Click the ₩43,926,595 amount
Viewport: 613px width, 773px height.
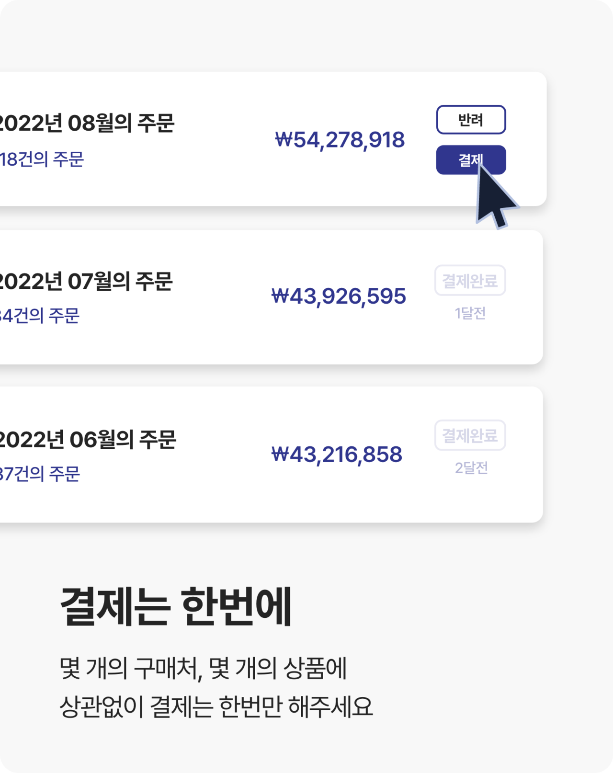point(338,296)
